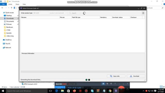Sort by the Filename column header
The image size is (165, 93).
coord(40,17)
